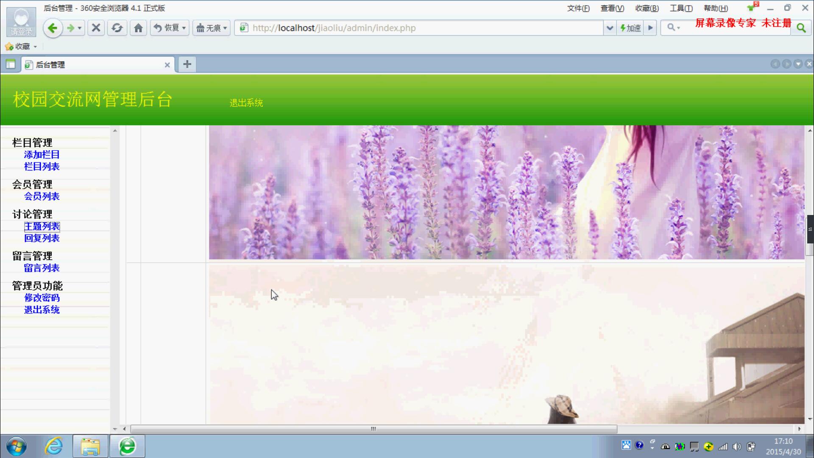Click the 请登录 user avatar
814x458 pixels.
(x=21, y=22)
